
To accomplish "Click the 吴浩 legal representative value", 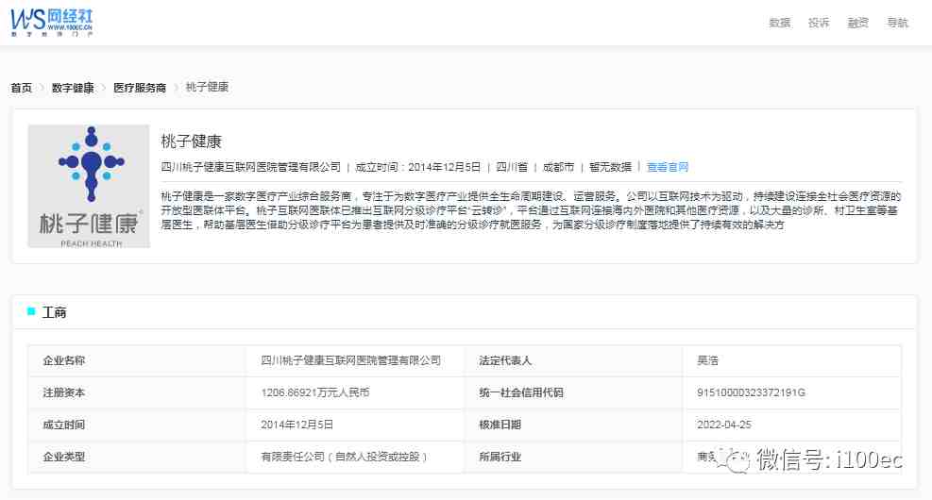I will coord(707,360).
